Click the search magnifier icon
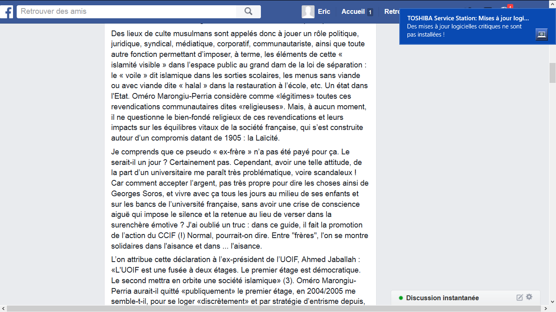 point(249,11)
